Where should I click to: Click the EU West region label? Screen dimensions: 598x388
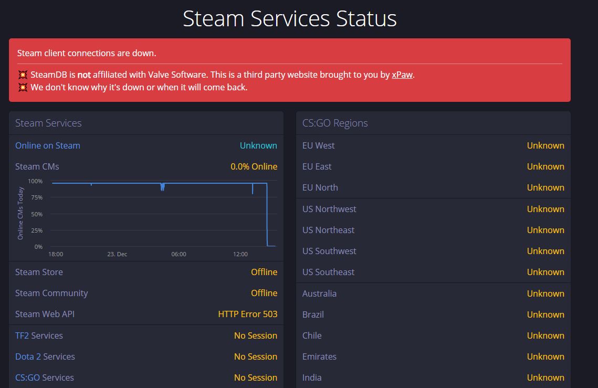(x=318, y=146)
